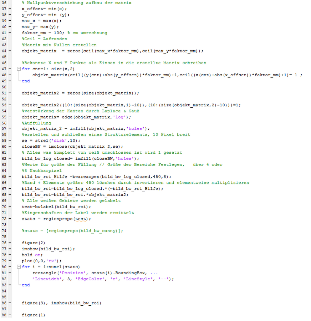Click the end keyword on line 49

tap(26, 81)
